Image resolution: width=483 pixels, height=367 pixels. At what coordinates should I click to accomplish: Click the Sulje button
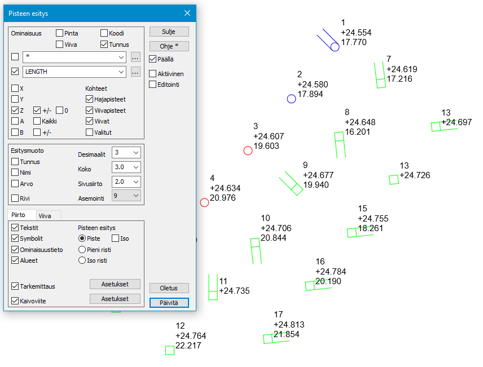coord(169,32)
